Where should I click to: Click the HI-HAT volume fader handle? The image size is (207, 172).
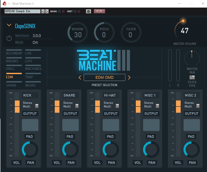click(98, 106)
